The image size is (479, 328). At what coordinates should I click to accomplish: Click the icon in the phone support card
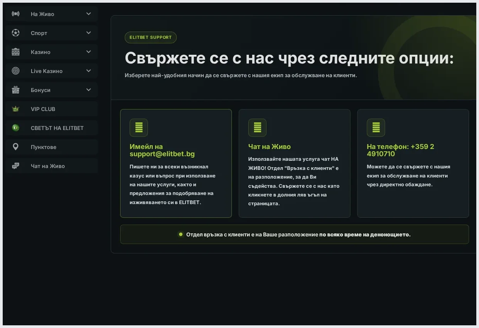(376, 128)
